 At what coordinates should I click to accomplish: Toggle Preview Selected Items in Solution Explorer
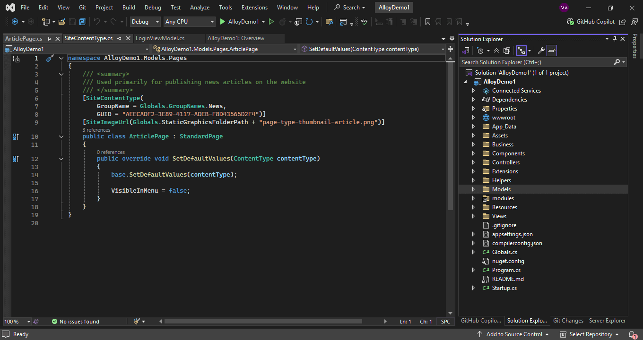pos(552,51)
